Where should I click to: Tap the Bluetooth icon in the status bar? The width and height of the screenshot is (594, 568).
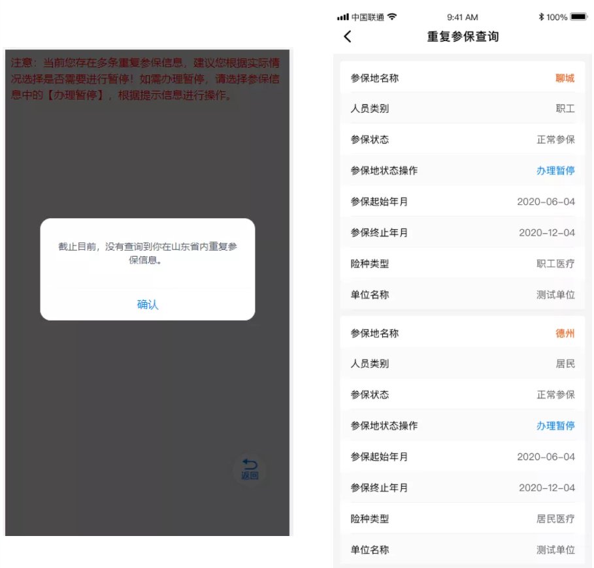[x=541, y=17]
